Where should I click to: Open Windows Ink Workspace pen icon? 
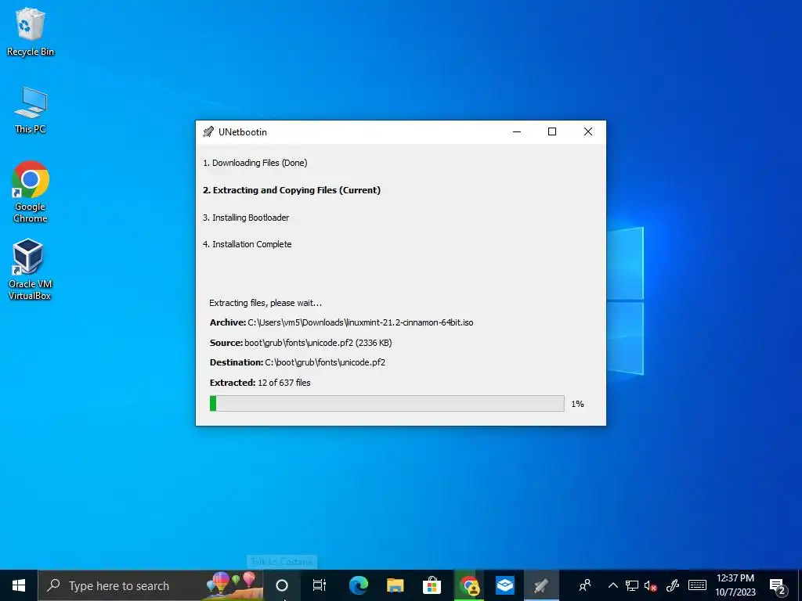(673, 585)
